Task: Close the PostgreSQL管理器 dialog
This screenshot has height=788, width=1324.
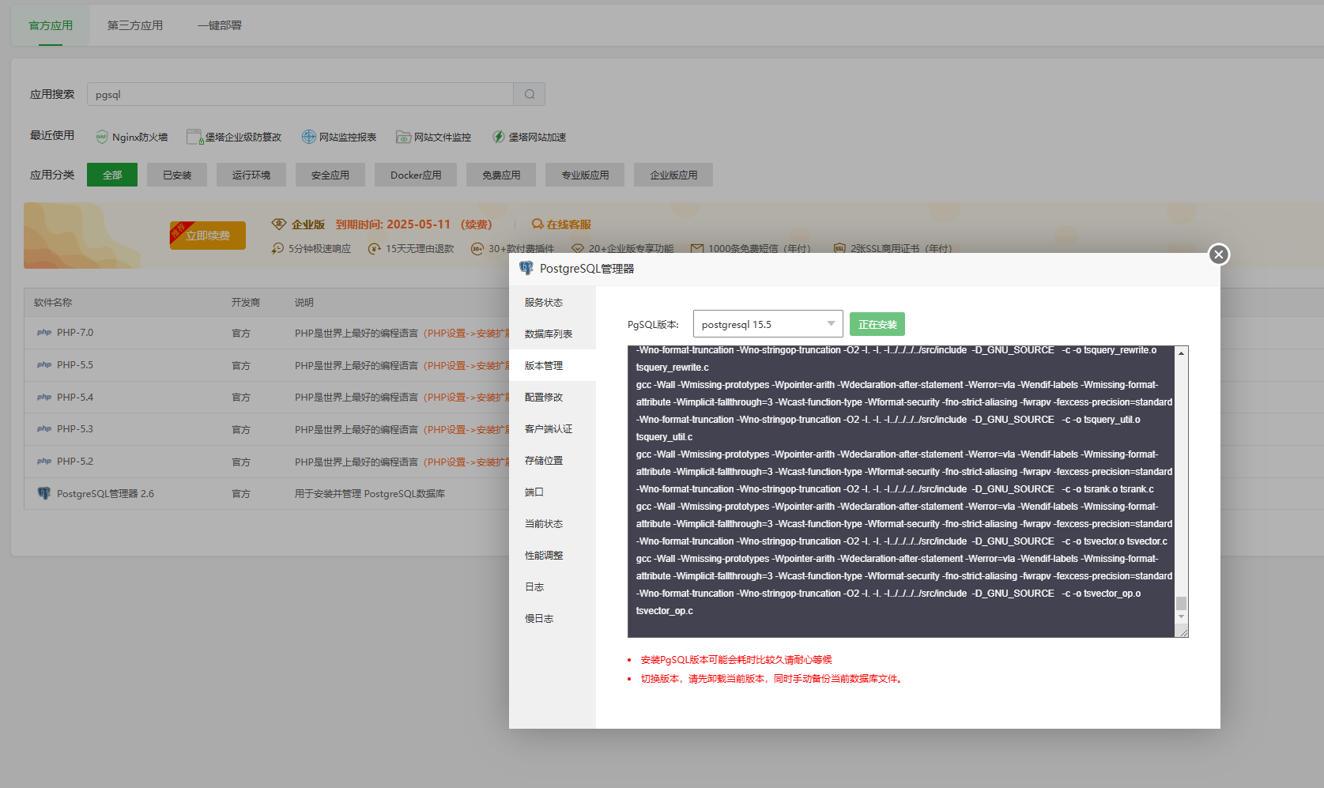Action: 1219,254
